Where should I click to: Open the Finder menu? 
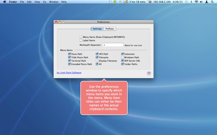coord(13,2)
